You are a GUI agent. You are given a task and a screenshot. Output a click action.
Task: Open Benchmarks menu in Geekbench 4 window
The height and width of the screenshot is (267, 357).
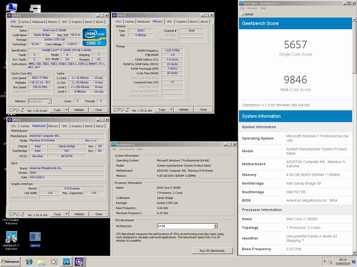click(x=126, y=149)
